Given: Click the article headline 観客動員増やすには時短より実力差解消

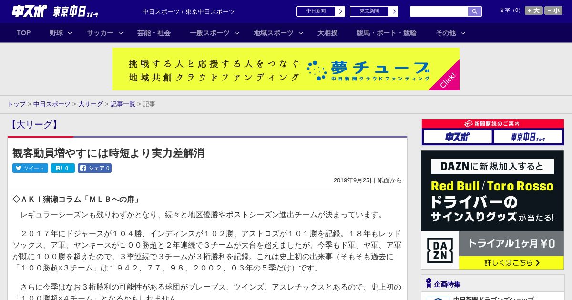Looking at the screenshot, I should coord(108,153).
